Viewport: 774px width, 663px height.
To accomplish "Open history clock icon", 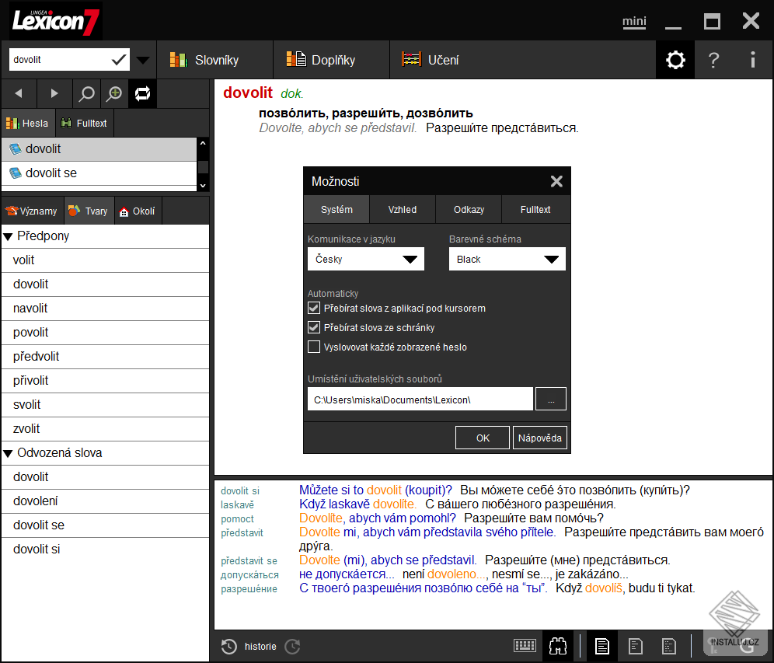I will tap(228, 646).
